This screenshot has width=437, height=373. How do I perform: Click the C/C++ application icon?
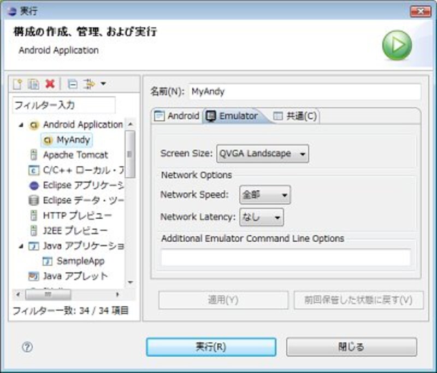pyautogui.click(x=34, y=170)
